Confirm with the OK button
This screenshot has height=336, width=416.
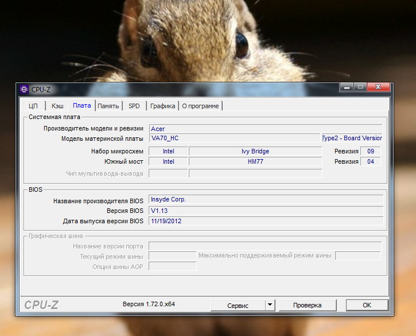(367, 305)
